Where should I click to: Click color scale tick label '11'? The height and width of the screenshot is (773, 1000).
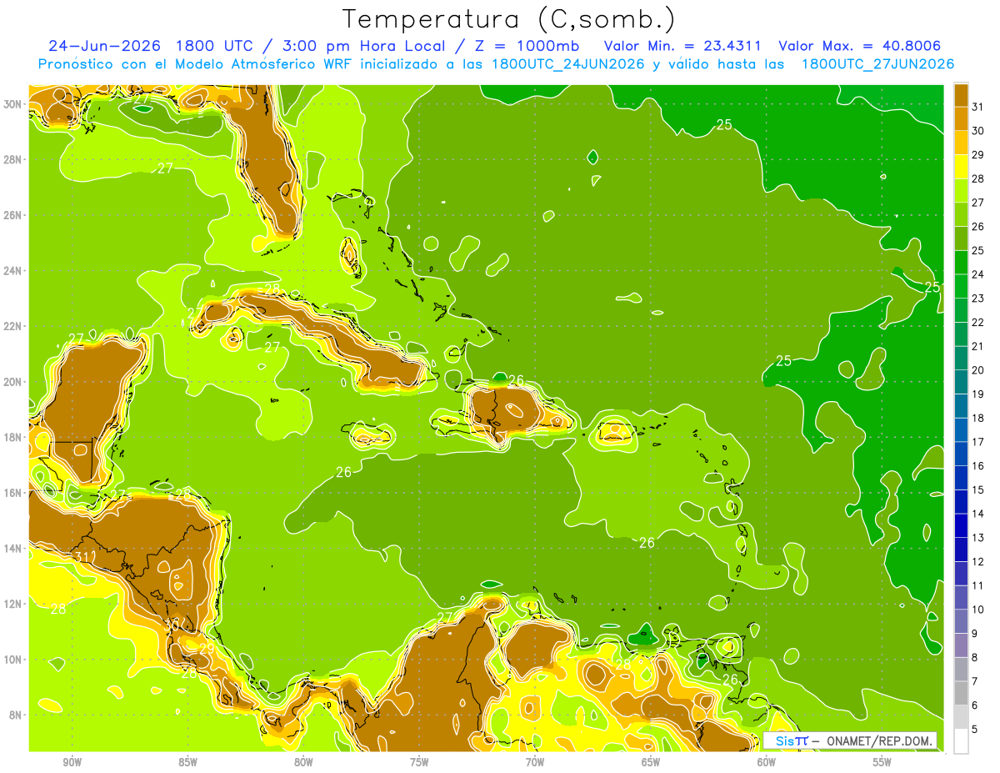pos(978,586)
